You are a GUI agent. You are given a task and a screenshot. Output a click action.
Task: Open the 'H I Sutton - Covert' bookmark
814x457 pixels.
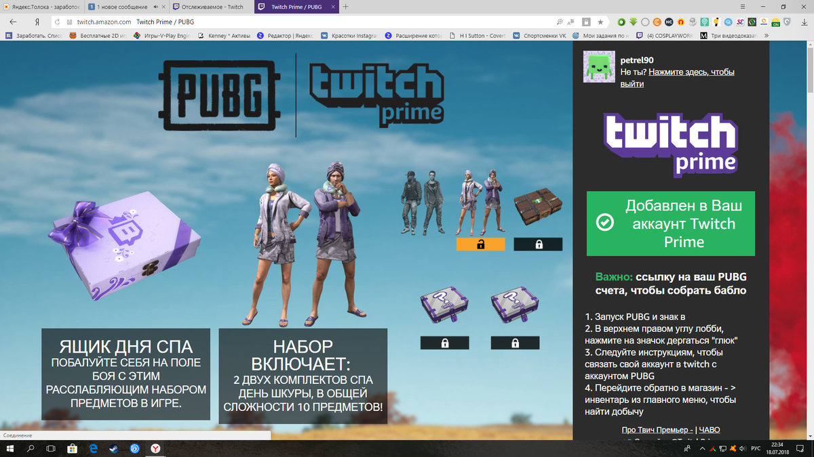click(x=477, y=35)
